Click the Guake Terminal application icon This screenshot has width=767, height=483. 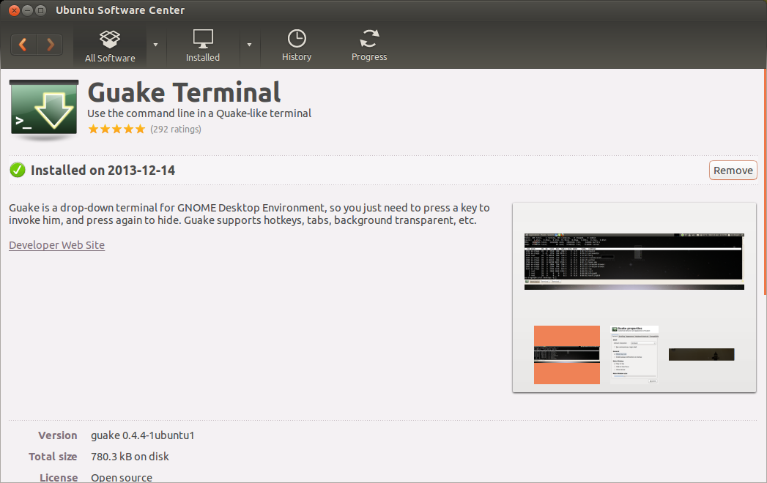tap(43, 111)
